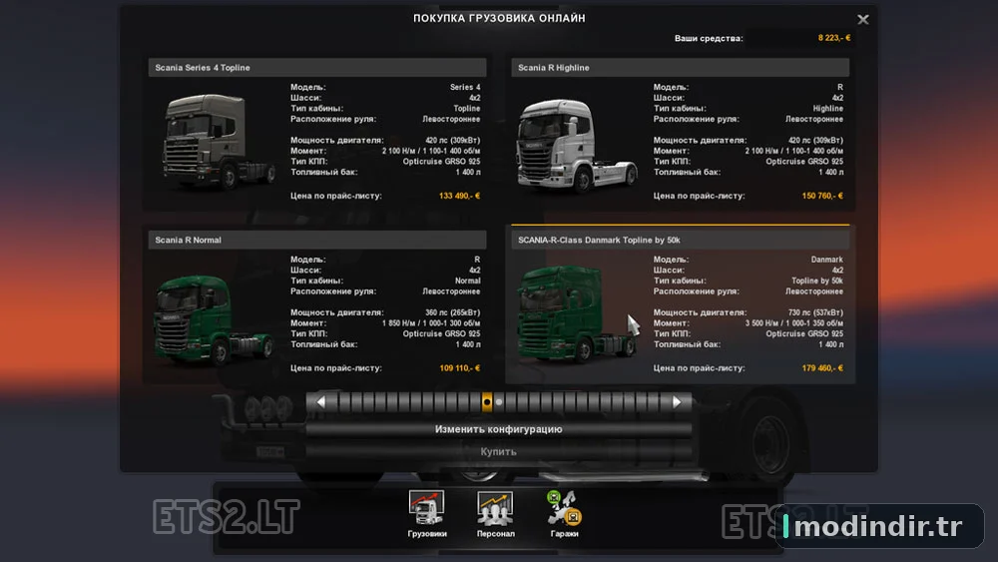Click the 1 850 Н/м torque value

coord(431,323)
